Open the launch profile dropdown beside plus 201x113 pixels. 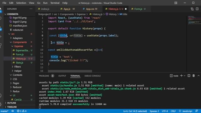[185, 76]
